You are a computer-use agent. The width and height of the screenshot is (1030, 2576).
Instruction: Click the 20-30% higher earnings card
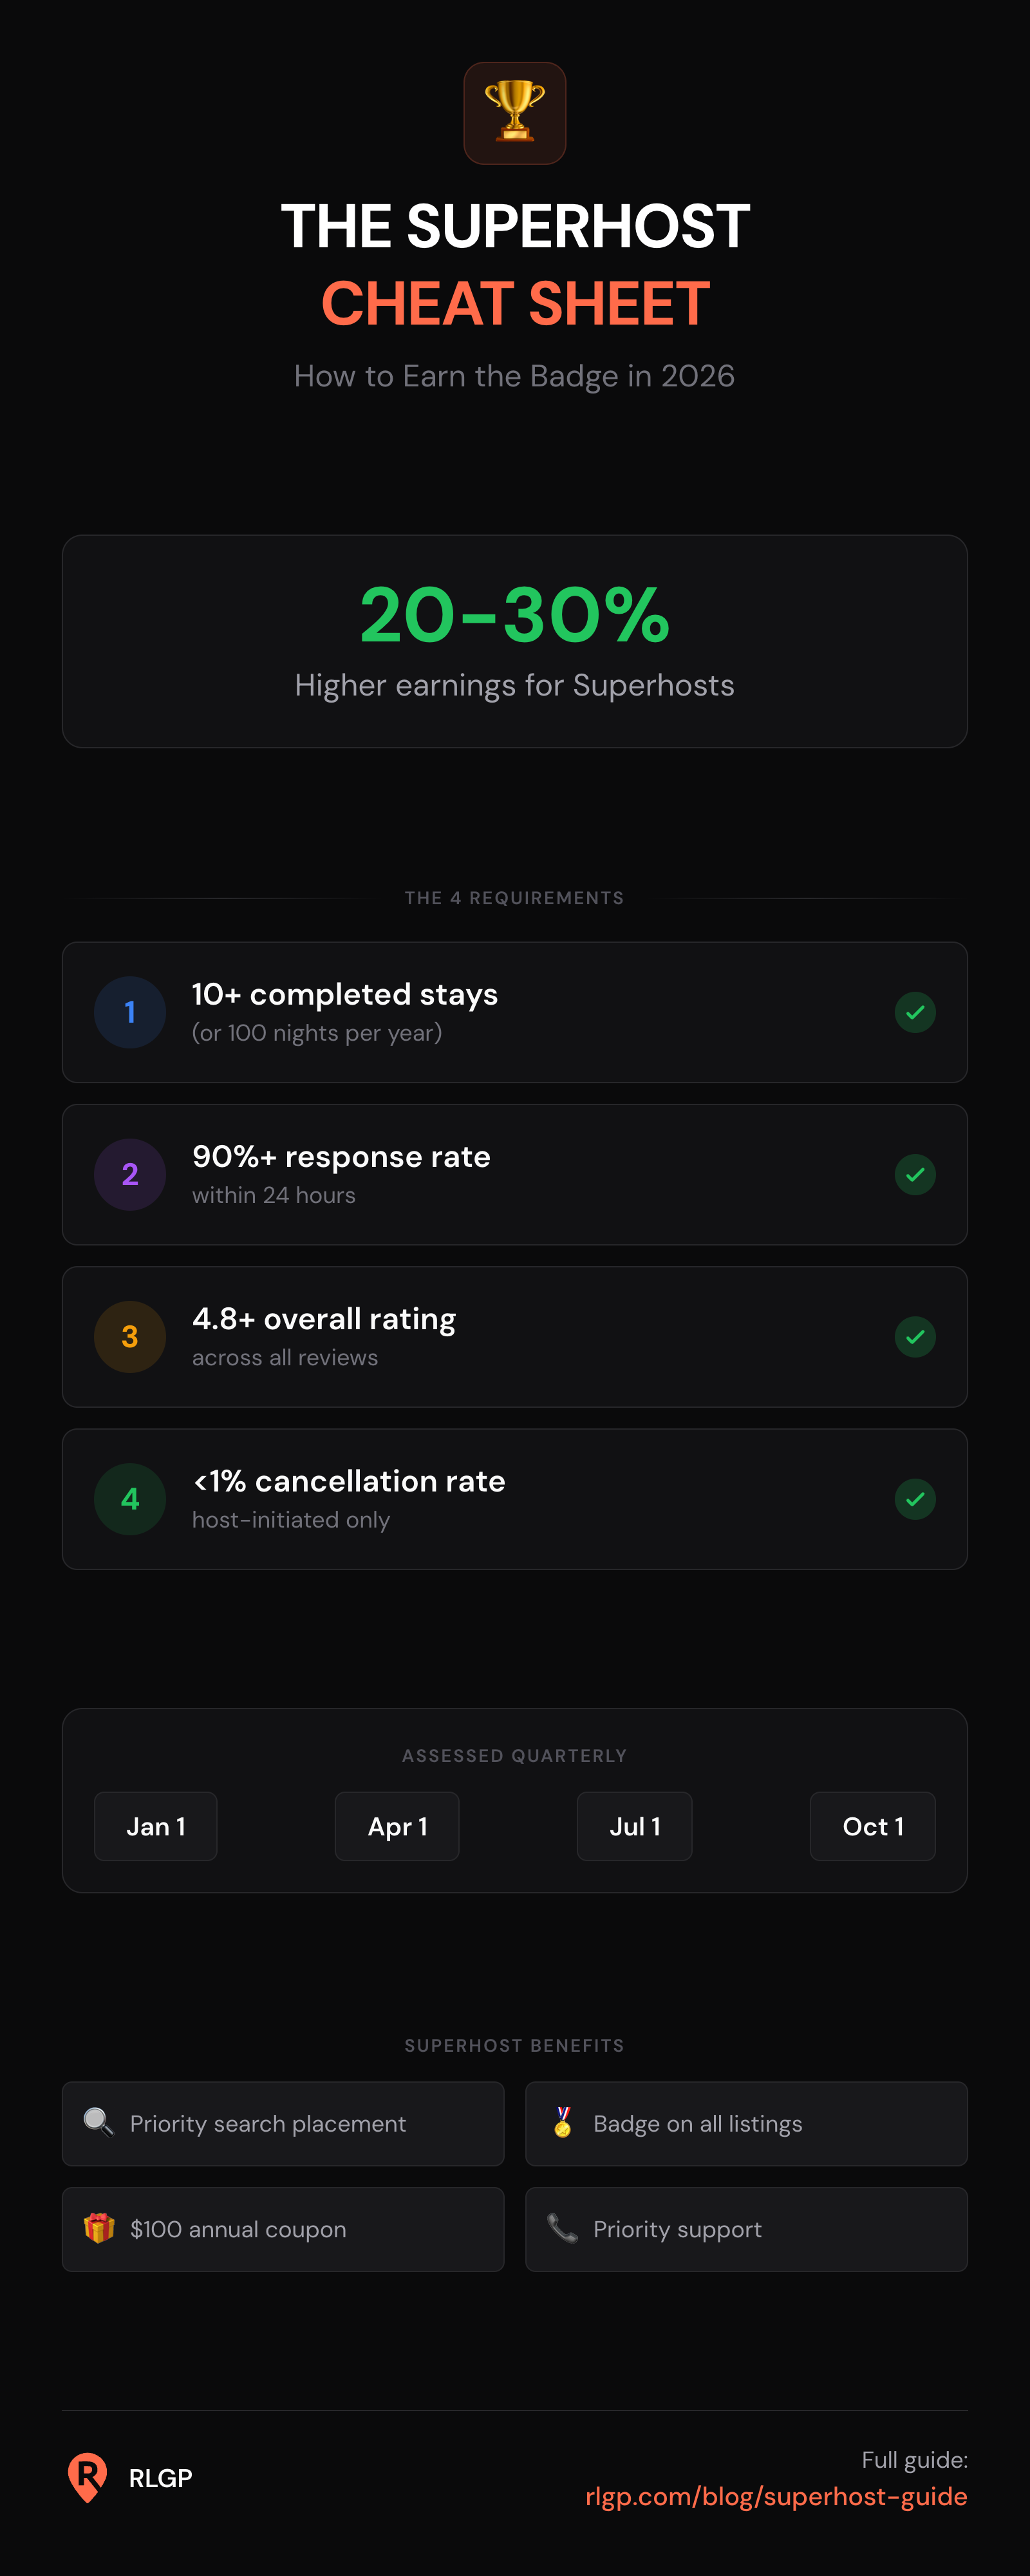point(514,641)
